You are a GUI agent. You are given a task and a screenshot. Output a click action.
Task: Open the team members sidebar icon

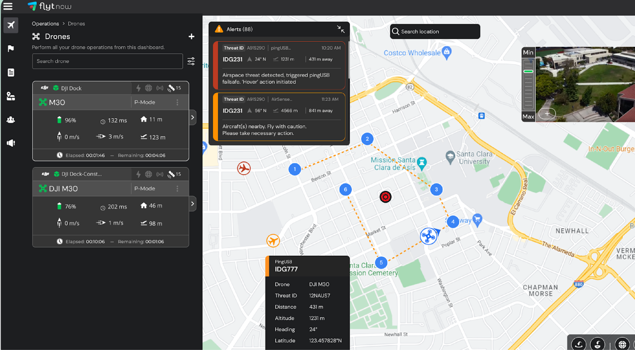(11, 120)
